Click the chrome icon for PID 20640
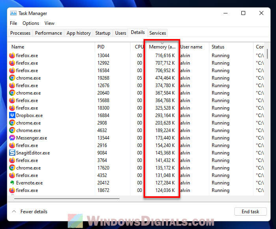 [x=12, y=93]
